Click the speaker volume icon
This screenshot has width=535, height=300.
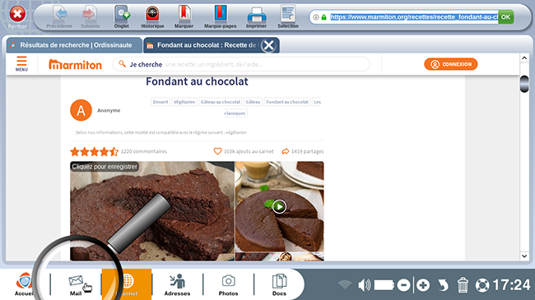point(364,285)
